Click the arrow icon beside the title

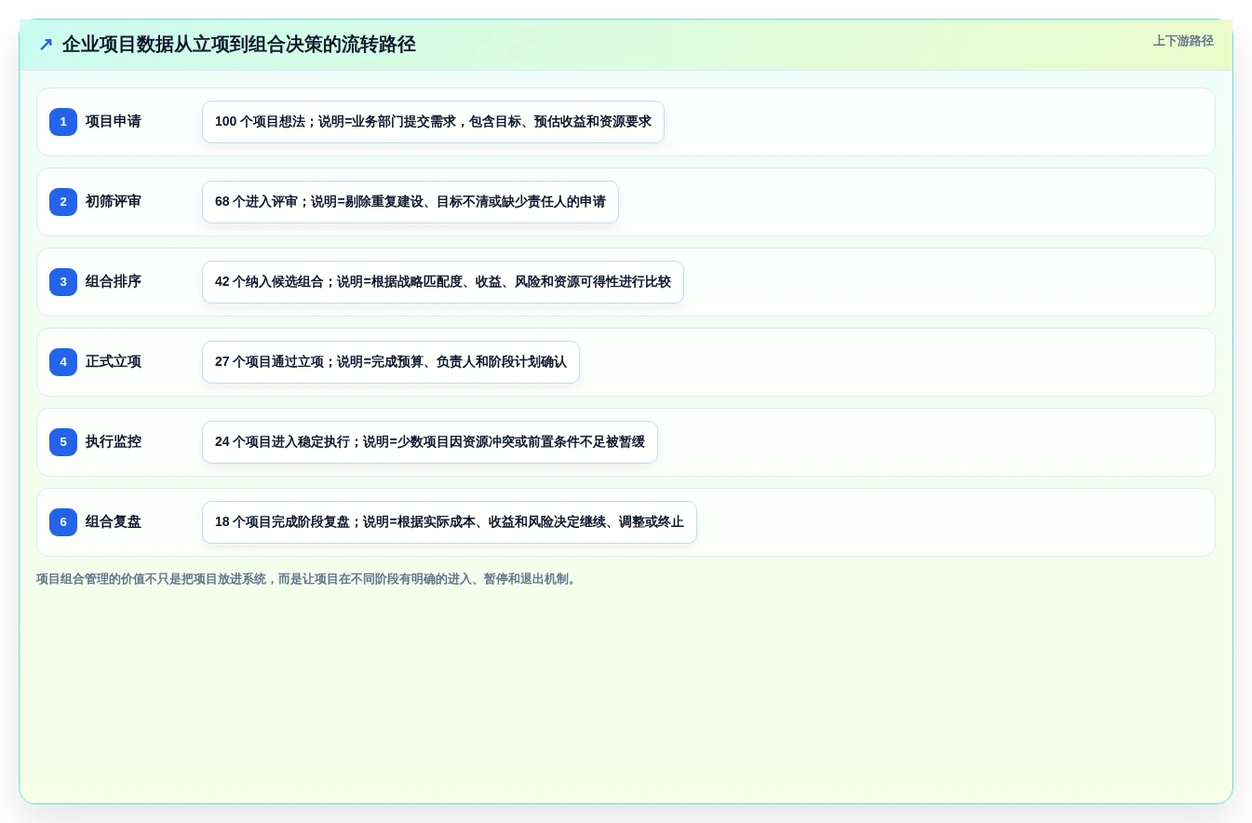click(x=46, y=45)
